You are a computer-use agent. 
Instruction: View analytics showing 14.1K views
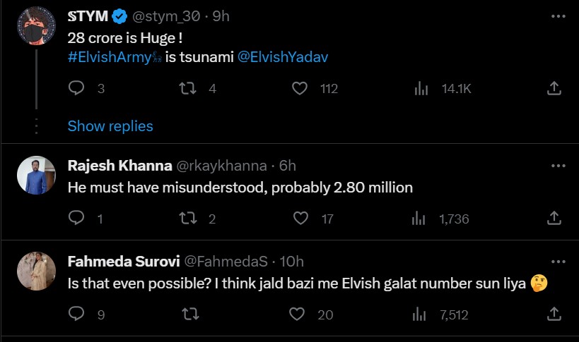[x=422, y=88]
